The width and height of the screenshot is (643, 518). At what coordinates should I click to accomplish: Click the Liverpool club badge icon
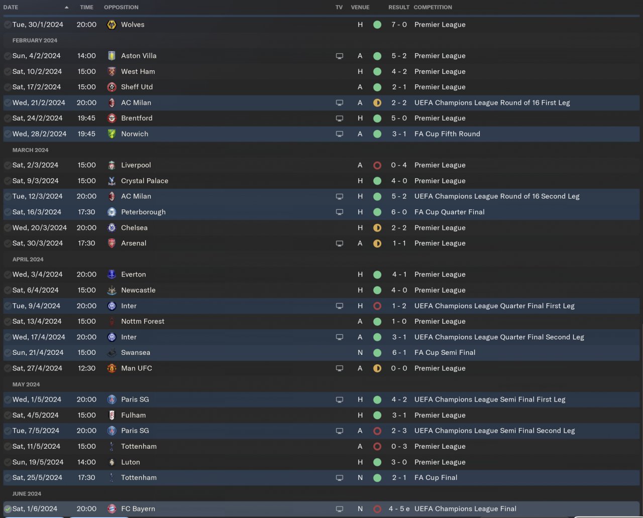[112, 165]
